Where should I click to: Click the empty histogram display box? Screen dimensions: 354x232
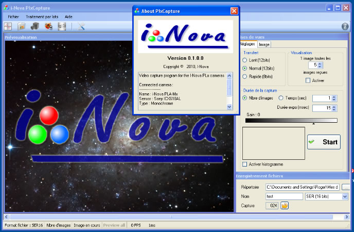pyautogui.click(x=274, y=143)
